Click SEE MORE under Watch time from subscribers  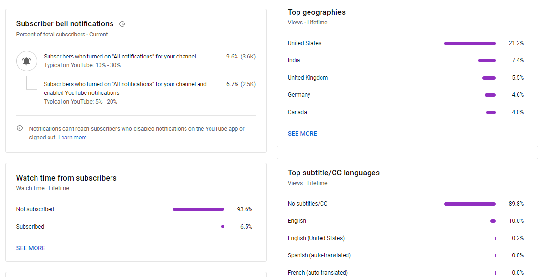(31, 248)
